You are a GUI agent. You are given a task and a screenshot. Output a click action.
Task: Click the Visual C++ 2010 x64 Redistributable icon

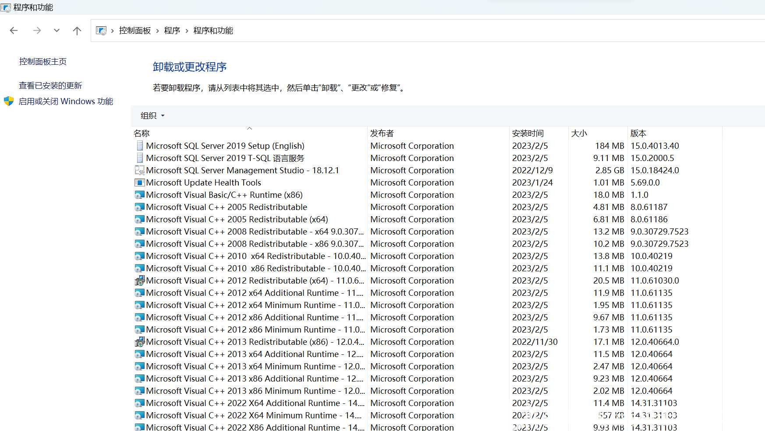140,256
